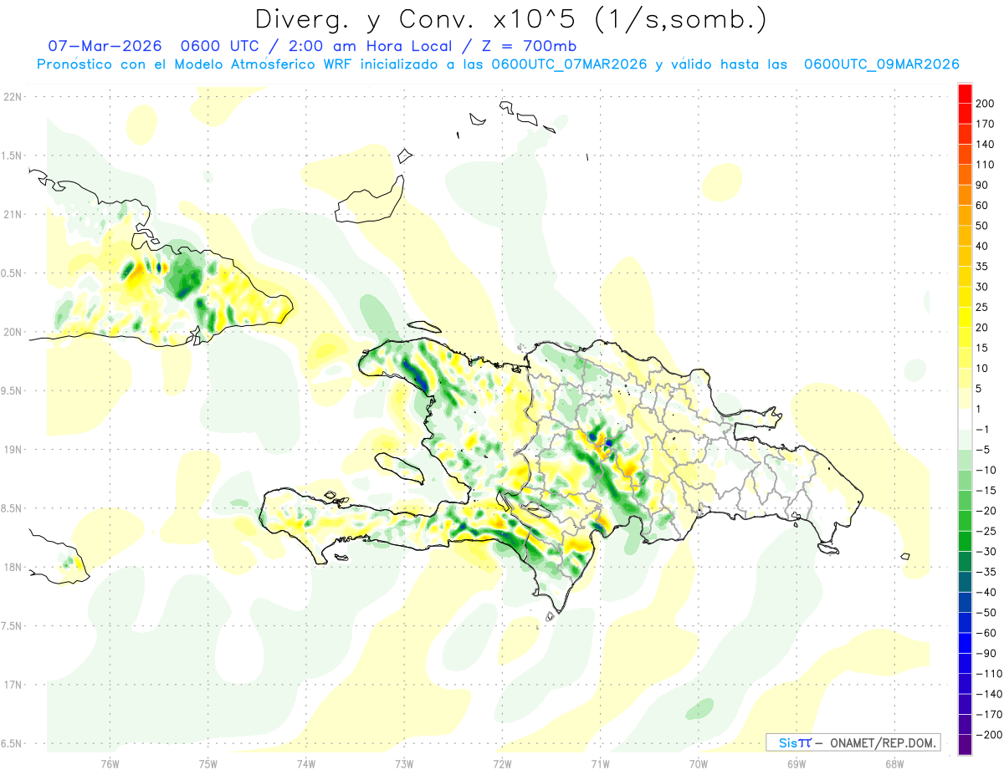
Task: Click the colorbar value 110
Action: pyautogui.click(x=985, y=165)
